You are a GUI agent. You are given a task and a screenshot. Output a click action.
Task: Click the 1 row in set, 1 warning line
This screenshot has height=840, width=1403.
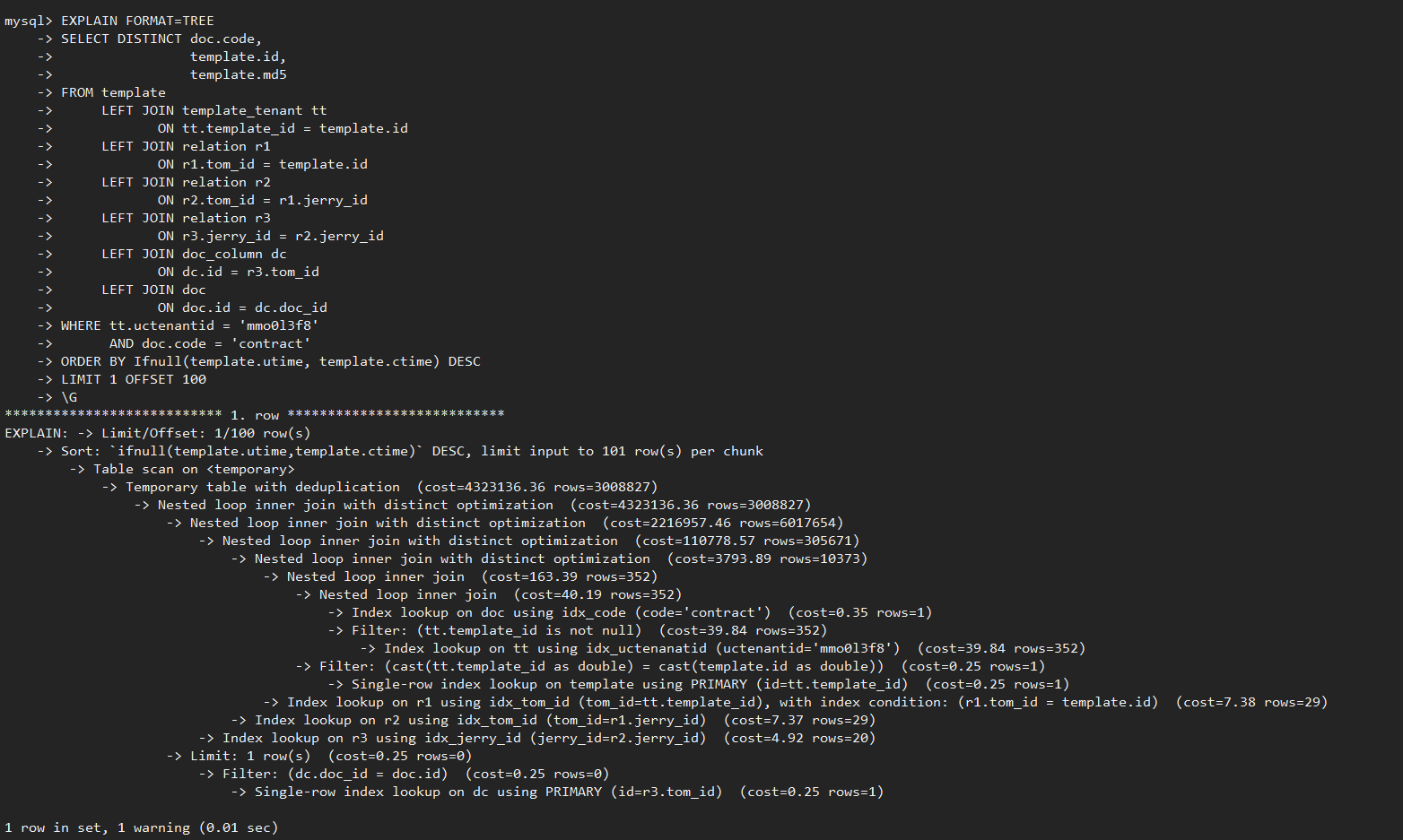tap(142, 827)
